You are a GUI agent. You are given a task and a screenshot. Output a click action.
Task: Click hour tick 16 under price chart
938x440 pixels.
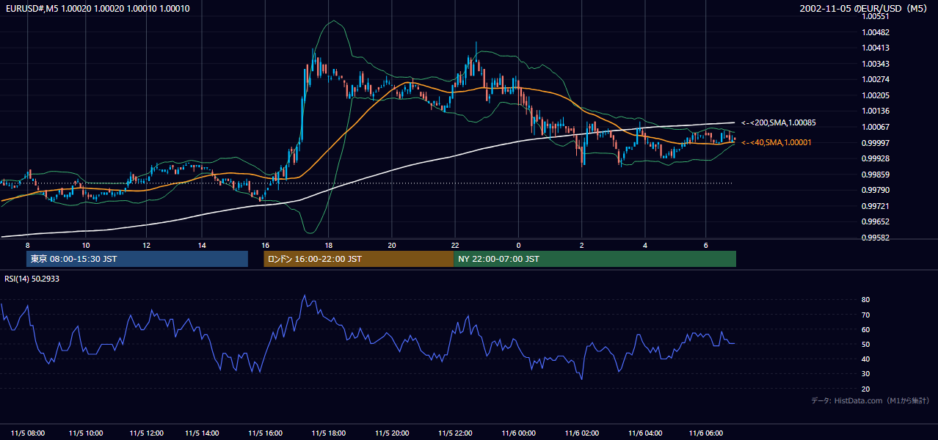(265, 245)
